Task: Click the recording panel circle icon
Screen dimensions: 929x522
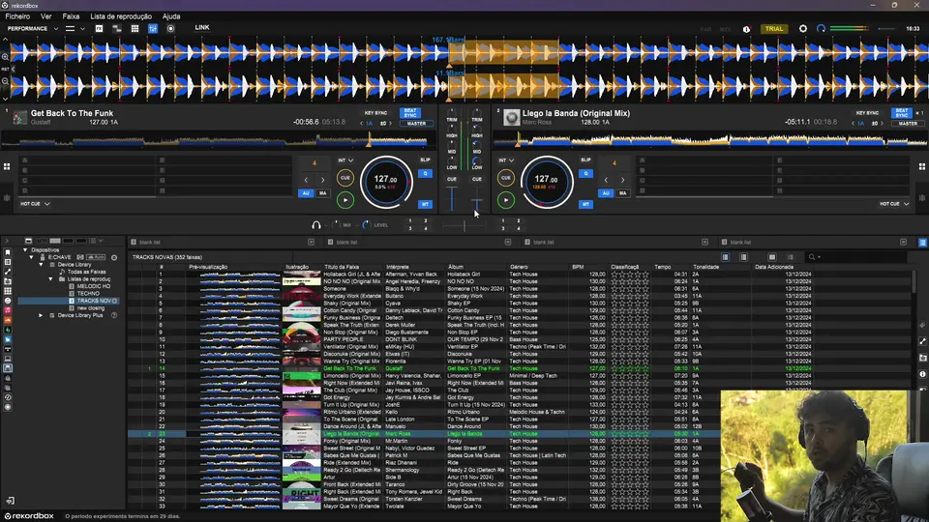Action: pyautogui.click(x=170, y=28)
